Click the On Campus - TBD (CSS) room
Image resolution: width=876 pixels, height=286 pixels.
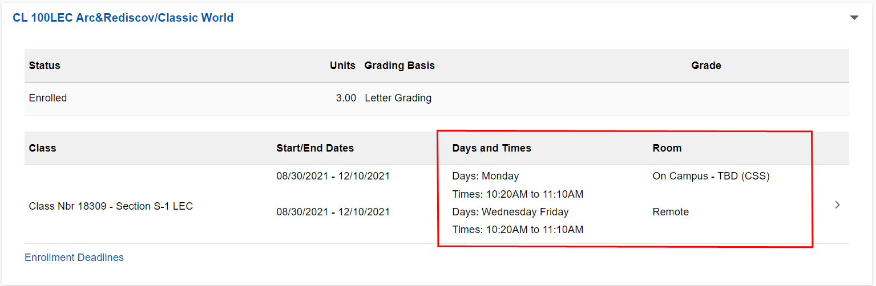pos(711,176)
